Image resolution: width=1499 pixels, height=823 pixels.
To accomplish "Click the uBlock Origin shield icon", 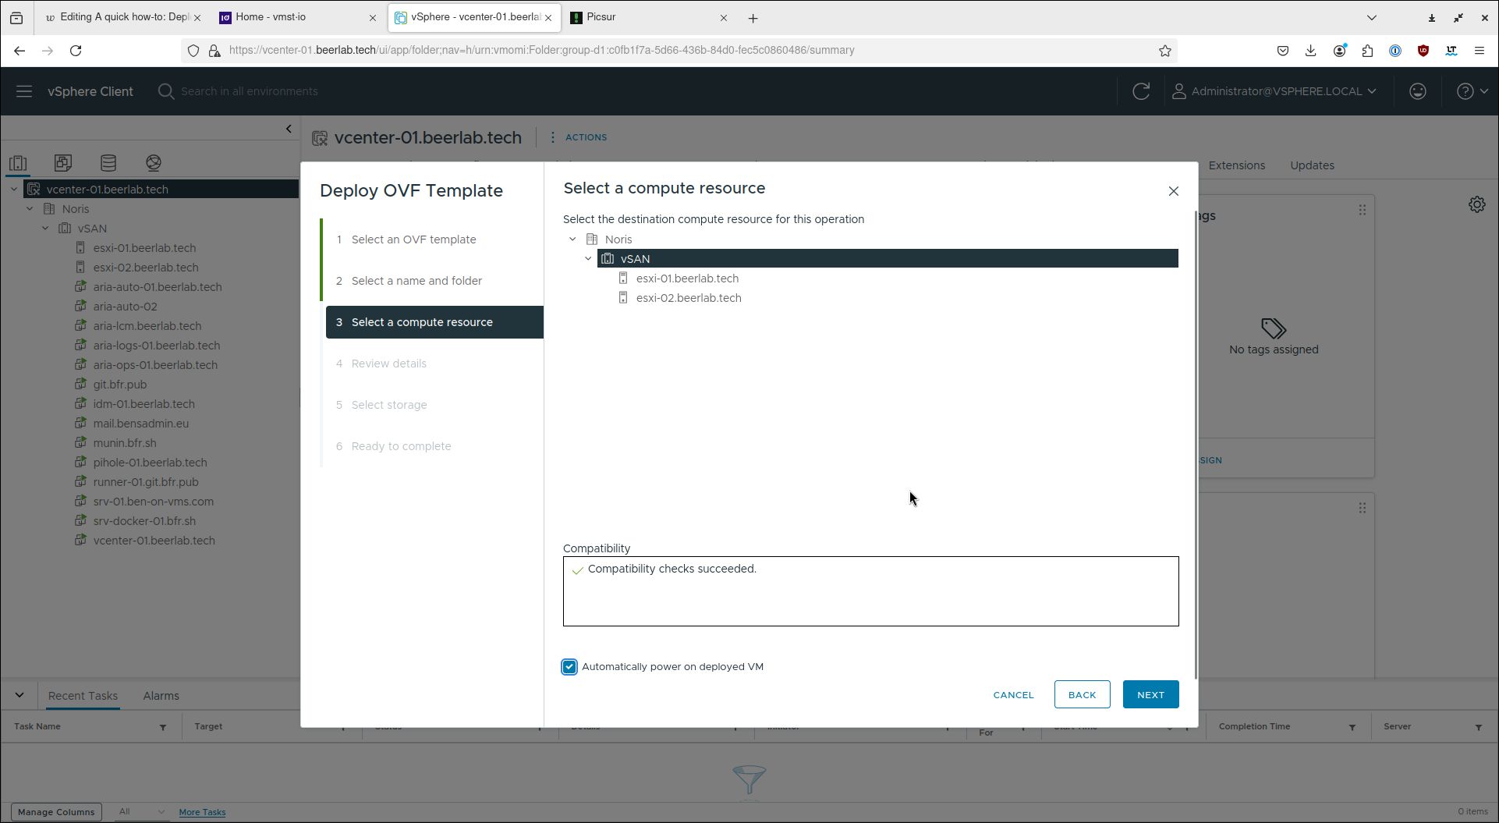I will click(1423, 51).
